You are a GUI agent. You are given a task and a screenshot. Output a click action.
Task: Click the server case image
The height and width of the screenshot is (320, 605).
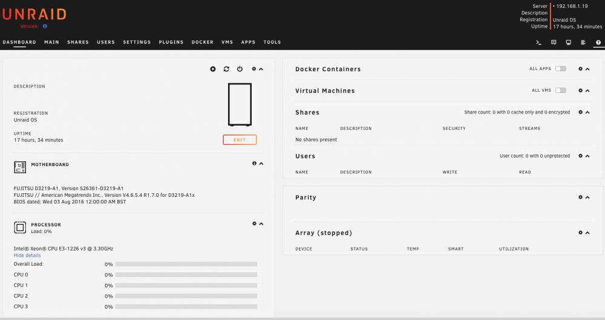240,104
